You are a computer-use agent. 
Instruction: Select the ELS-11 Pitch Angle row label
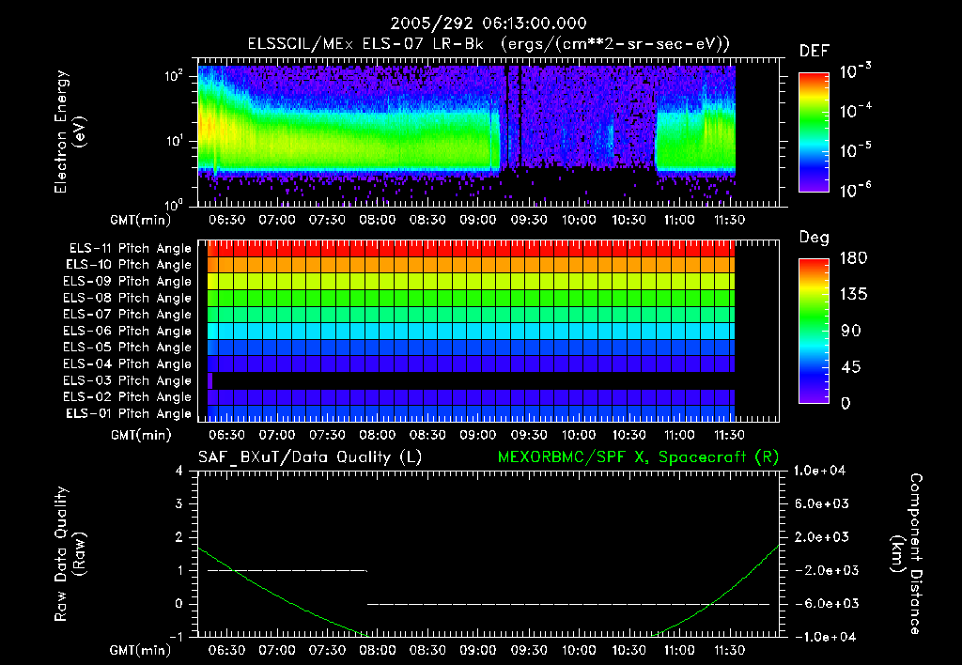(x=130, y=249)
